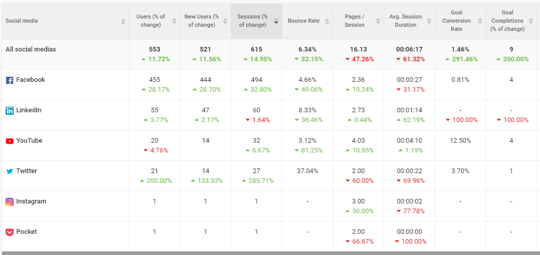
Task: Sort arrows beside Bounce Rate header
Action: [x=327, y=21]
